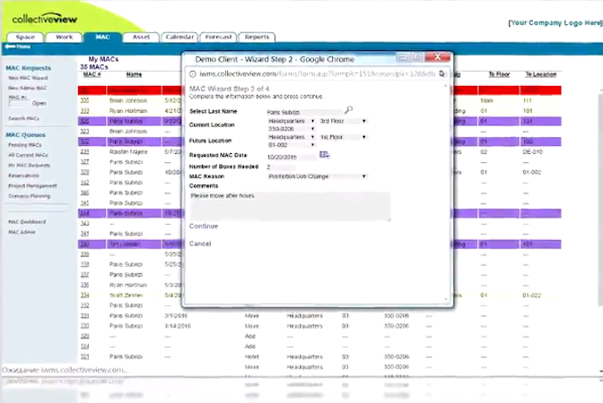This screenshot has height=403, width=603.
Task: Open My MAC Requests queue
Action: 29,166
